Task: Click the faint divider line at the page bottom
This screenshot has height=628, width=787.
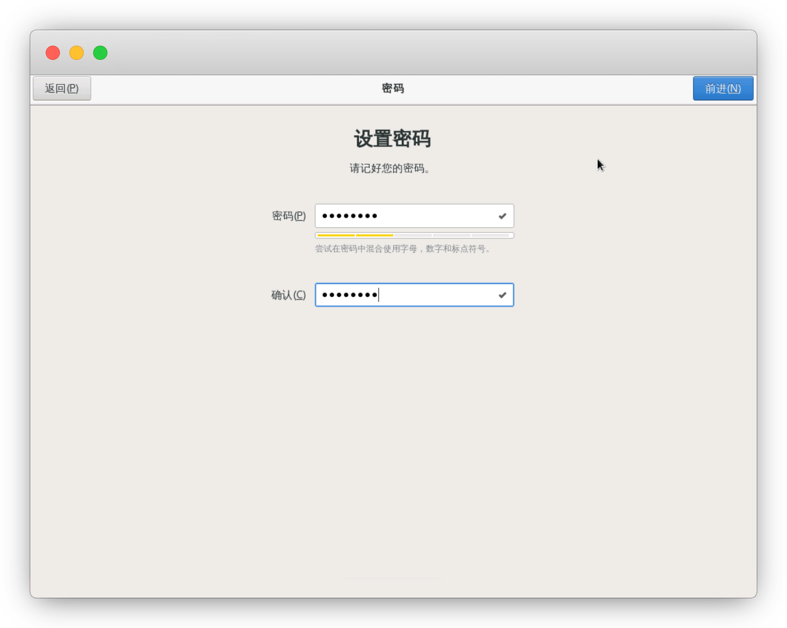Action: pos(393,578)
